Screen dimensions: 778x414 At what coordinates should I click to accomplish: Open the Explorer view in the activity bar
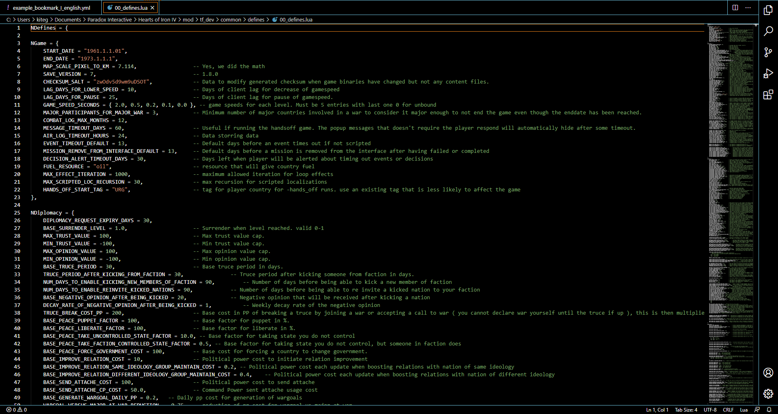pyautogui.click(x=768, y=10)
